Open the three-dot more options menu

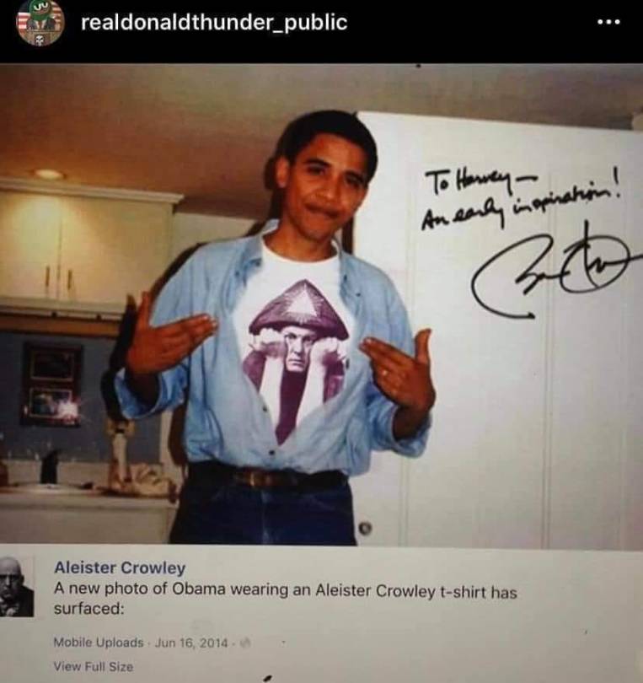pyautogui.click(x=608, y=22)
